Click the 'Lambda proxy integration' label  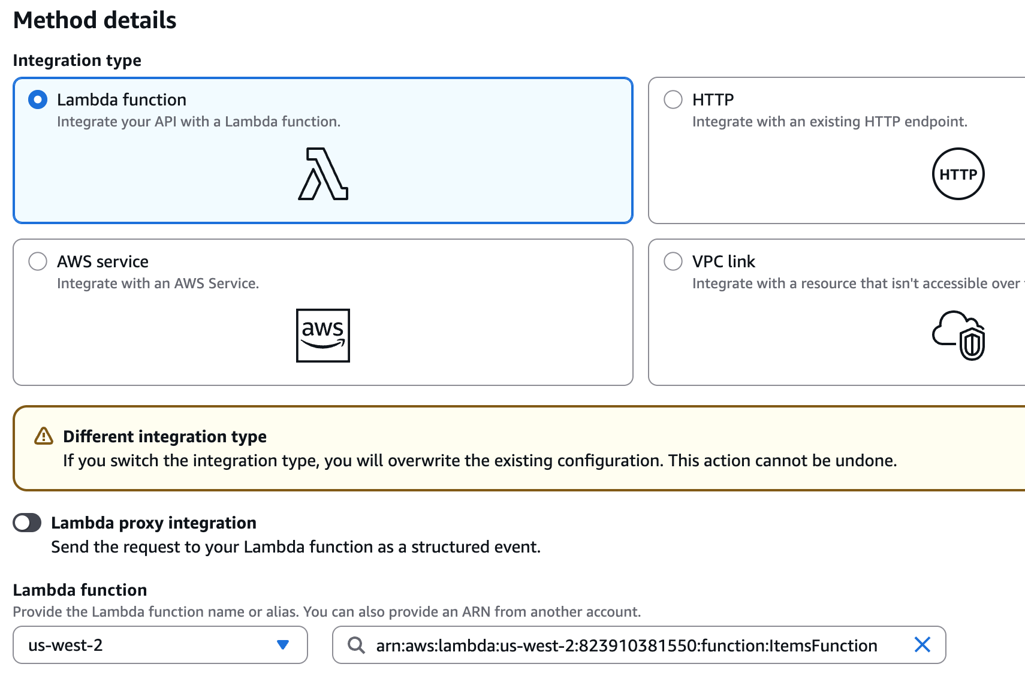coord(153,523)
